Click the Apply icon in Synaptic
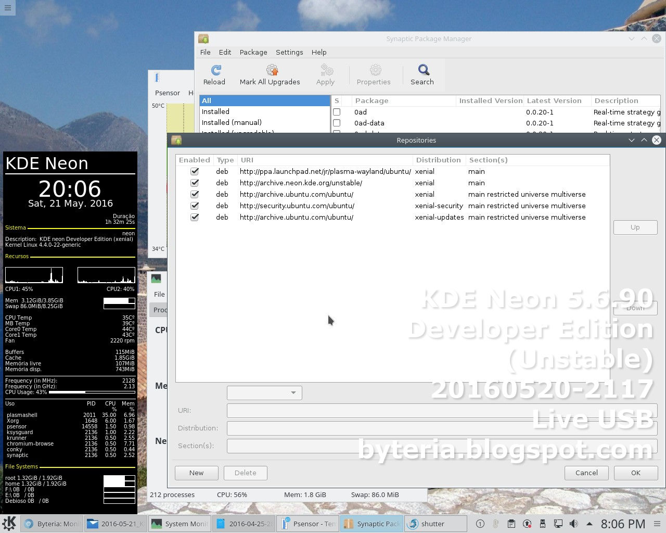This screenshot has width=666, height=533. pyautogui.click(x=325, y=74)
